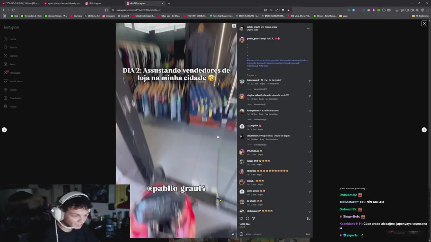Viewport: 431px width, 242px height.
Task: Reply to joaomarcosjr_'s comment
Action: pyautogui.click(x=262, y=84)
